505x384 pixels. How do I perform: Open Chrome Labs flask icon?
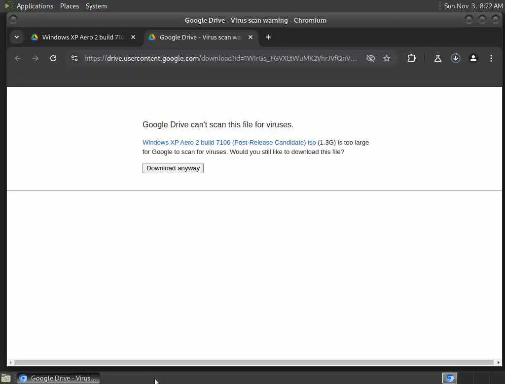coord(438,58)
